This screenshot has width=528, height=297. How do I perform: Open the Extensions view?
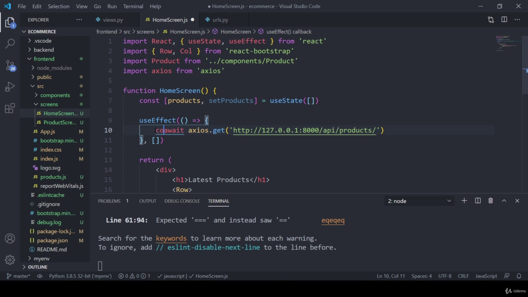tap(10, 108)
